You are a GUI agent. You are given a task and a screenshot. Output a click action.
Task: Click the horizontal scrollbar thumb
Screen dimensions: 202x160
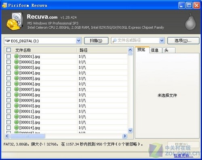[x=27, y=136]
